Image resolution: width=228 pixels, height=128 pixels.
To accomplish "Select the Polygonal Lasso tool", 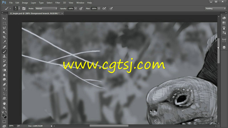I will (x=4, y=28).
